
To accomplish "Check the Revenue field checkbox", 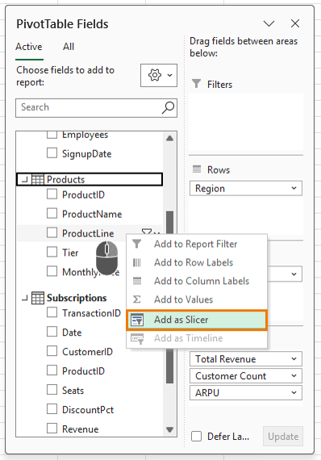I will (x=52, y=429).
